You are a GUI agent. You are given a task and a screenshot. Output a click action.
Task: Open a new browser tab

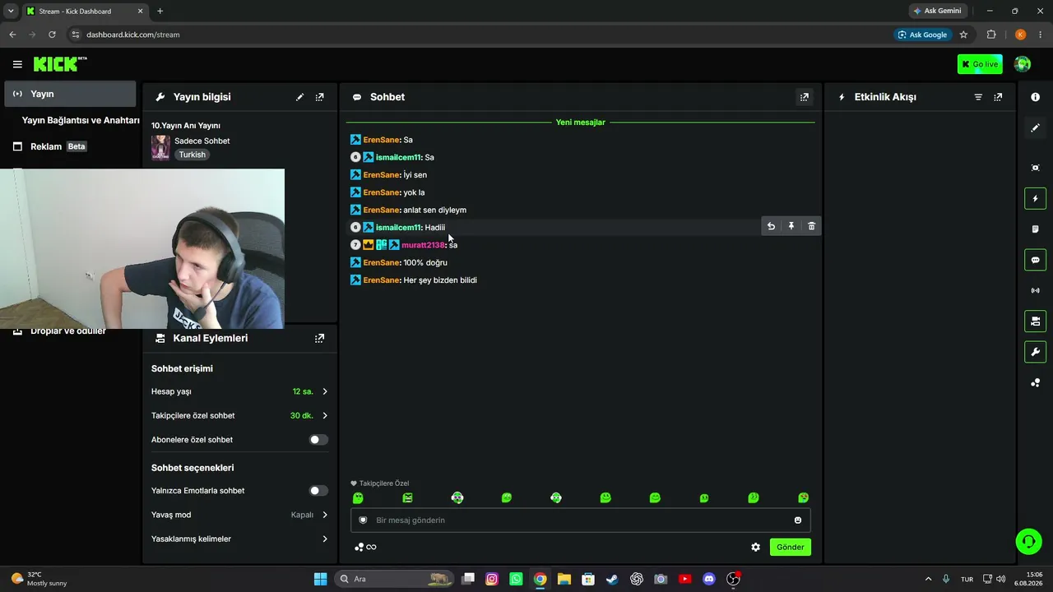[160, 11]
